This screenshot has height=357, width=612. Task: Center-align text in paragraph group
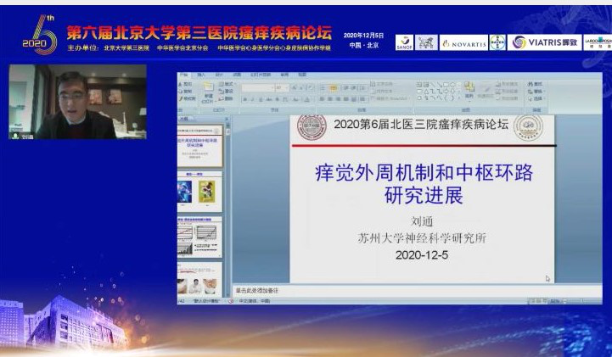[330, 99]
